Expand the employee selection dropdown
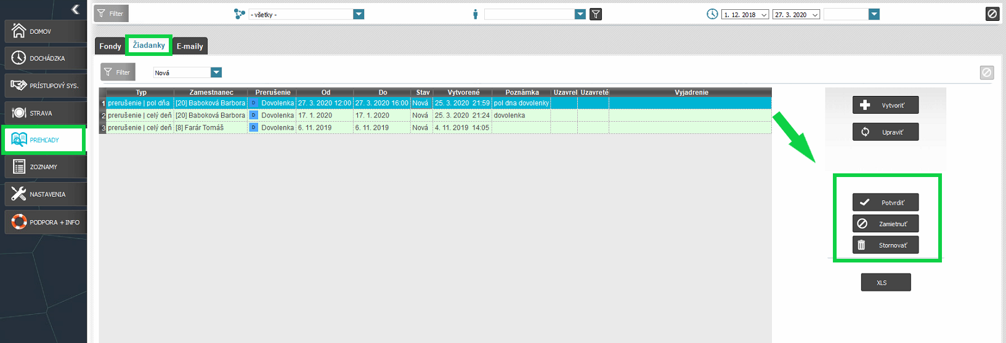This screenshot has height=343, width=1006. point(580,14)
